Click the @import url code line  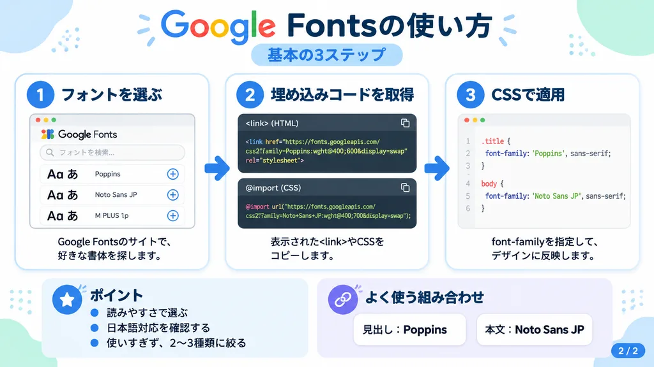coord(310,206)
